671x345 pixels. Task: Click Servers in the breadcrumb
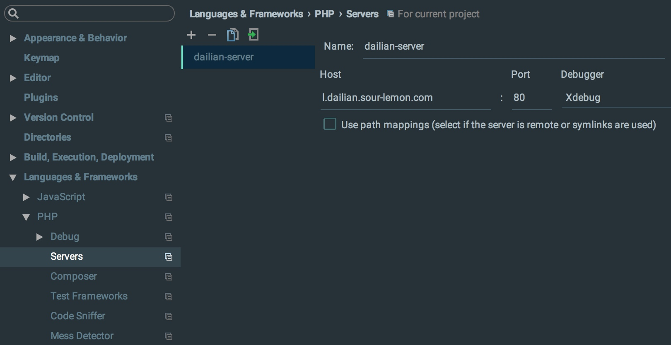pos(362,14)
